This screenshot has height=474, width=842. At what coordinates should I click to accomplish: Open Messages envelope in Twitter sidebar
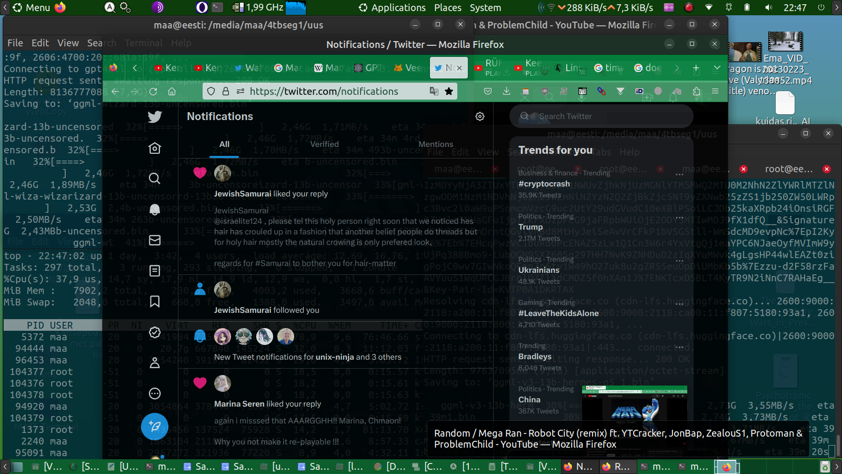point(155,240)
